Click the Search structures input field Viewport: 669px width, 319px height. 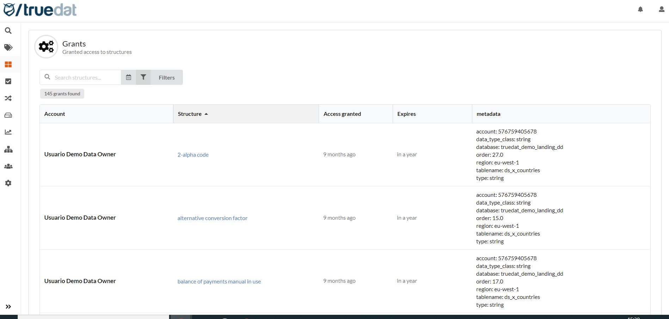tap(85, 77)
